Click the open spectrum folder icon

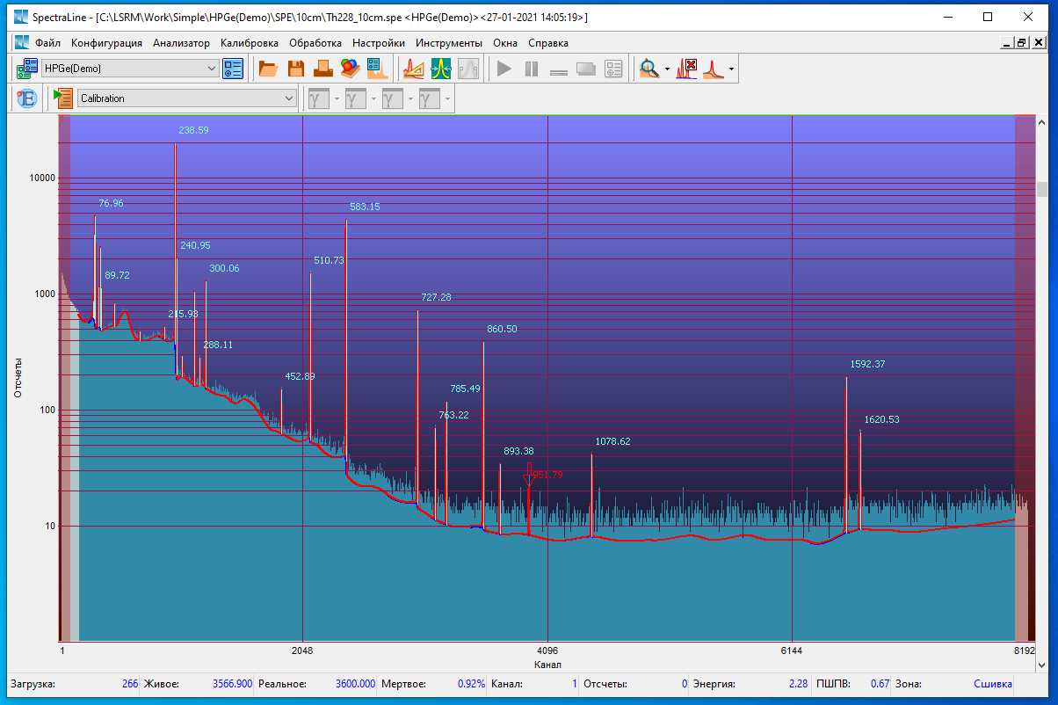point(268,69)
